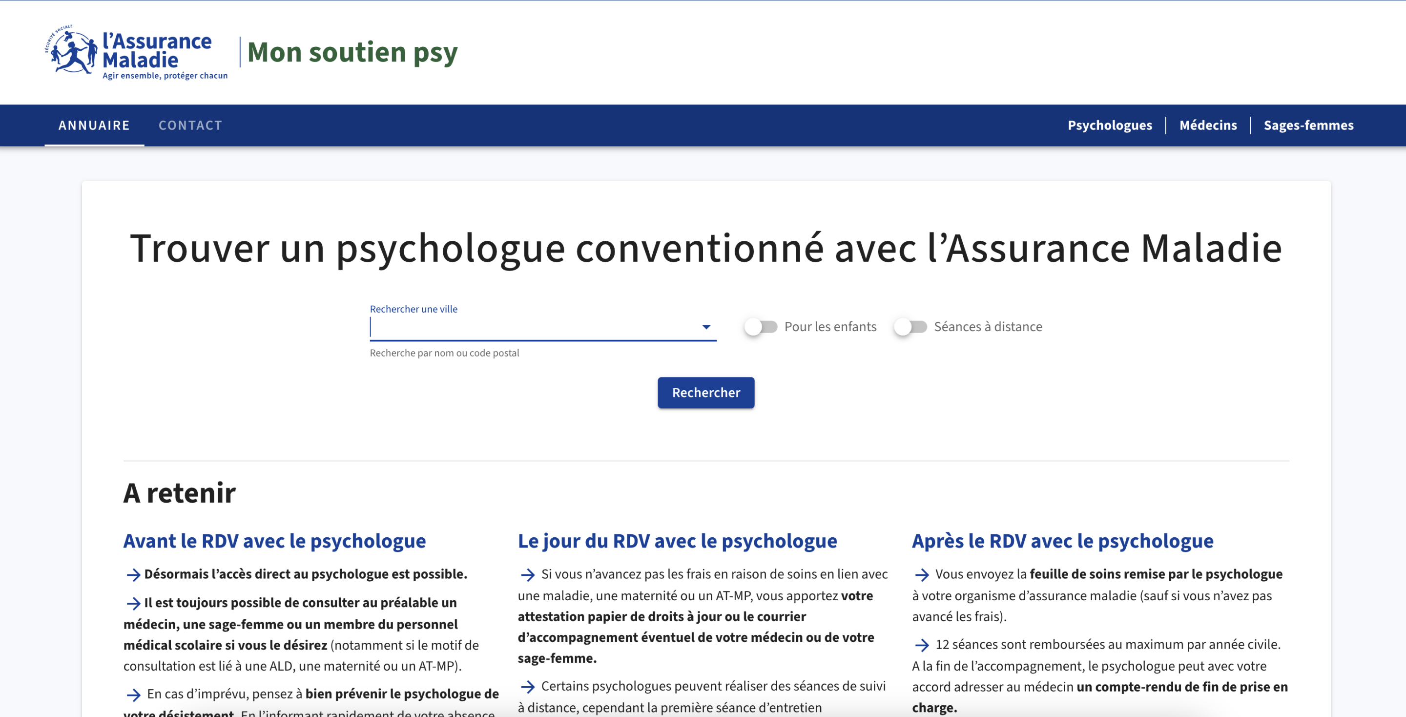
Task: Click 'Avant le RDV avec le psychologue' heading
Action: [274, 541]
